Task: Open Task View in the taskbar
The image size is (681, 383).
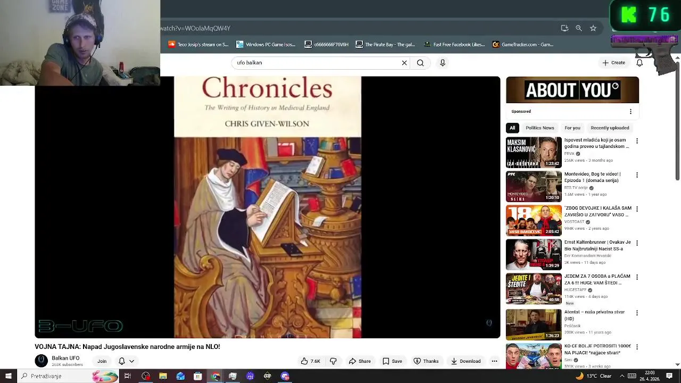Action: click(x=128, y=376)
